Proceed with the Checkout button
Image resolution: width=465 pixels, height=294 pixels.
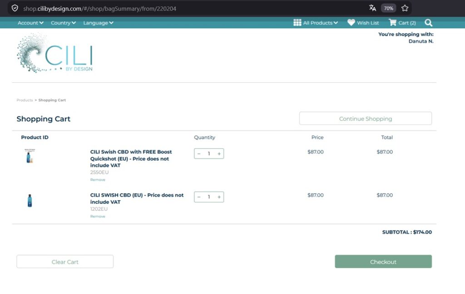(383, 262)
